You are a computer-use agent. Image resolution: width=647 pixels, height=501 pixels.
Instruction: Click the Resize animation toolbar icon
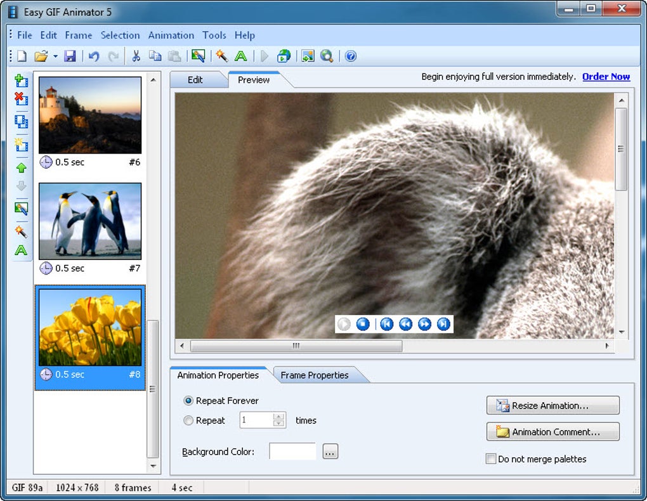308,56
